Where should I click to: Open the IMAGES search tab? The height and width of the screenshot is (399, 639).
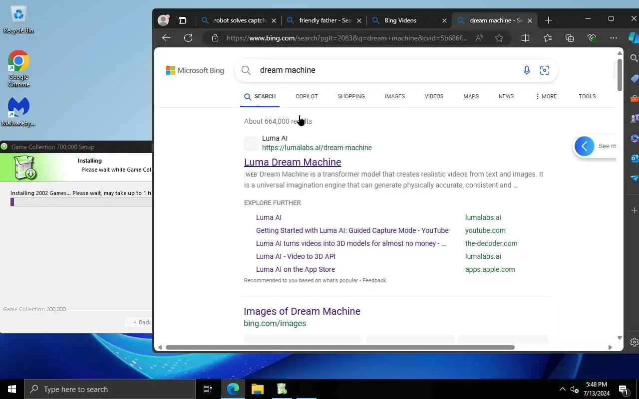(394, 96)
